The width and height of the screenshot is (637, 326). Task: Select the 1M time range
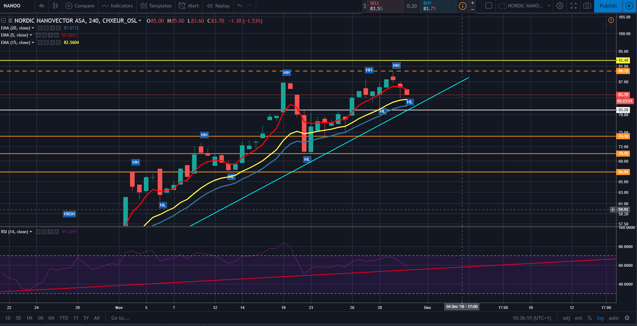click(29, 318)
